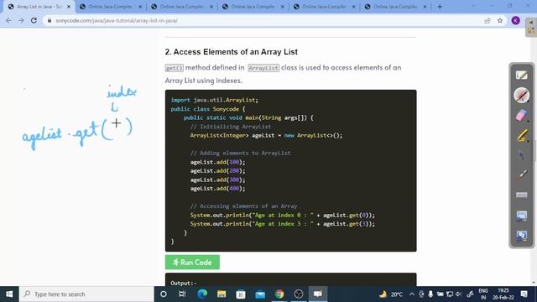Go back to the previous page
This screenshot has width=537, height=302.
pos(8,20)
